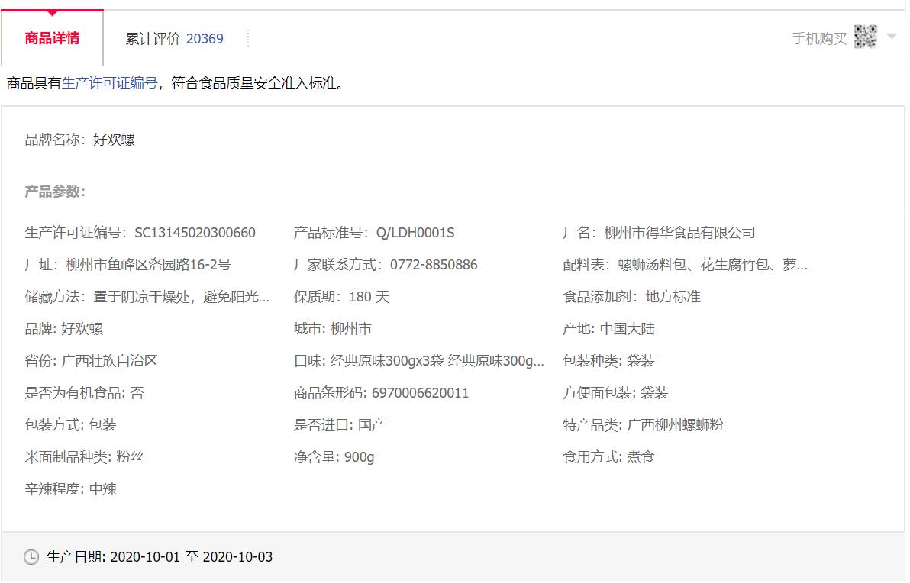Screen dimensions: 910x583
Task: Click 食用方式: 煮食 entry
Action: pos(608,457)
